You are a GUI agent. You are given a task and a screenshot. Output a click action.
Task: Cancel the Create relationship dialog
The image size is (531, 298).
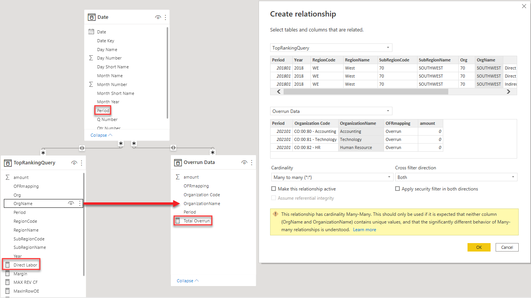point(507,247)
